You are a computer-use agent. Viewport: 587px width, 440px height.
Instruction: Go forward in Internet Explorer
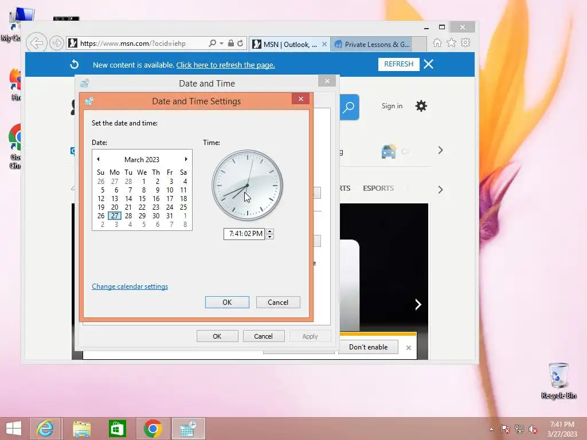pos(56,43)
